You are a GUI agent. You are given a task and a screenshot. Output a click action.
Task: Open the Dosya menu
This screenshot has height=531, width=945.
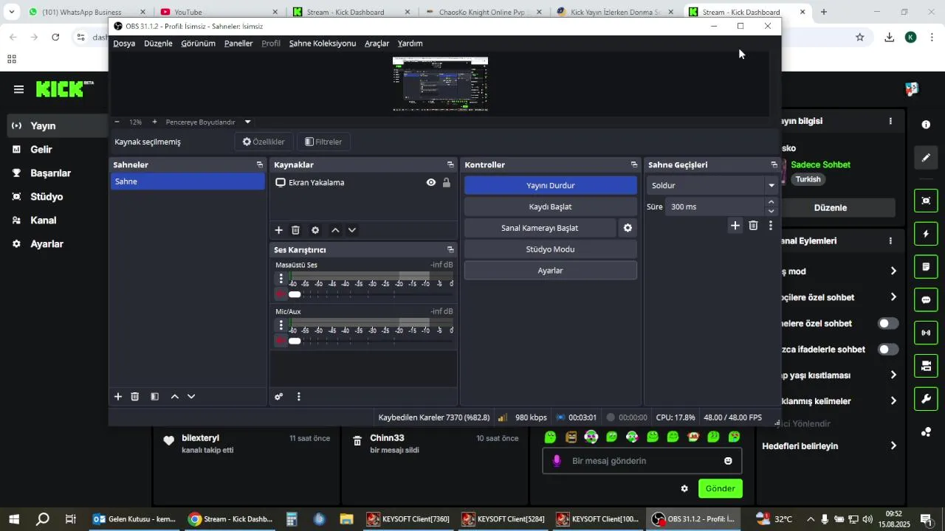point(124,44)
